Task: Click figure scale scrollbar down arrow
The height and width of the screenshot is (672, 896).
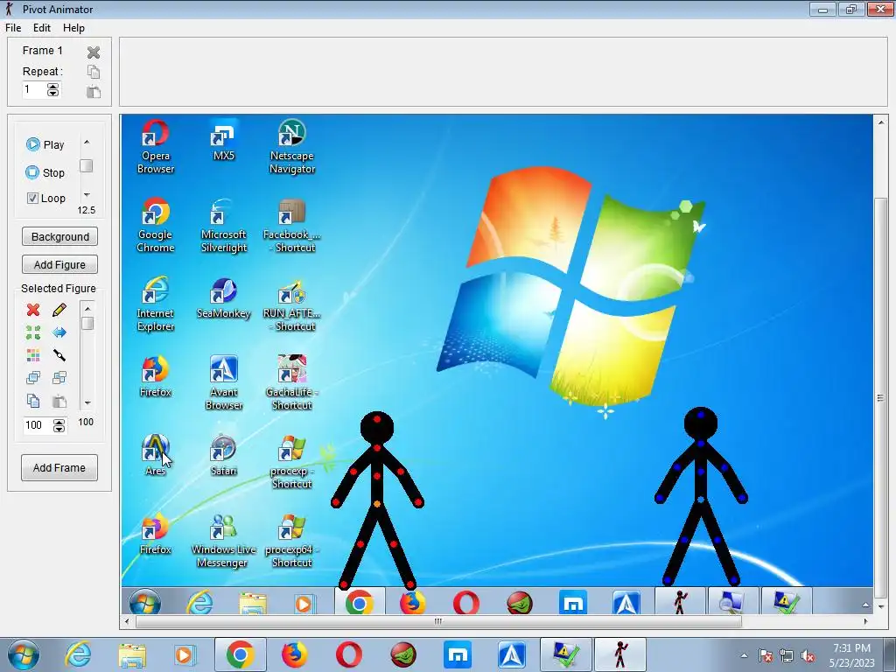Action: tap(87, 402)
